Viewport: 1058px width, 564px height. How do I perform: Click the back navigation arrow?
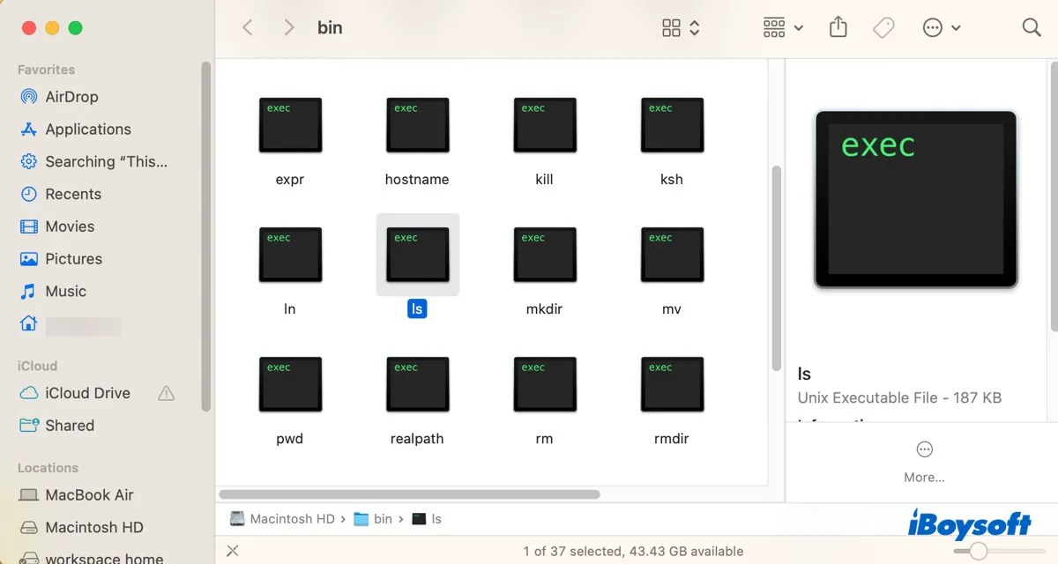[x=247, y=27]
